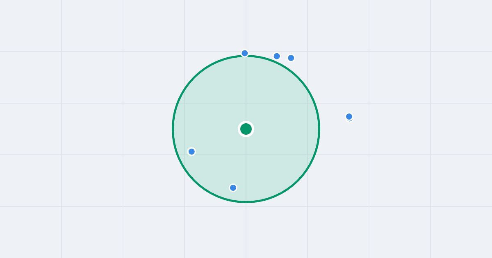This screenshot has height=258, width=492.
Task: Choose the blue dot inside the circle near its left edge
Action: click(x=191, y=152)
